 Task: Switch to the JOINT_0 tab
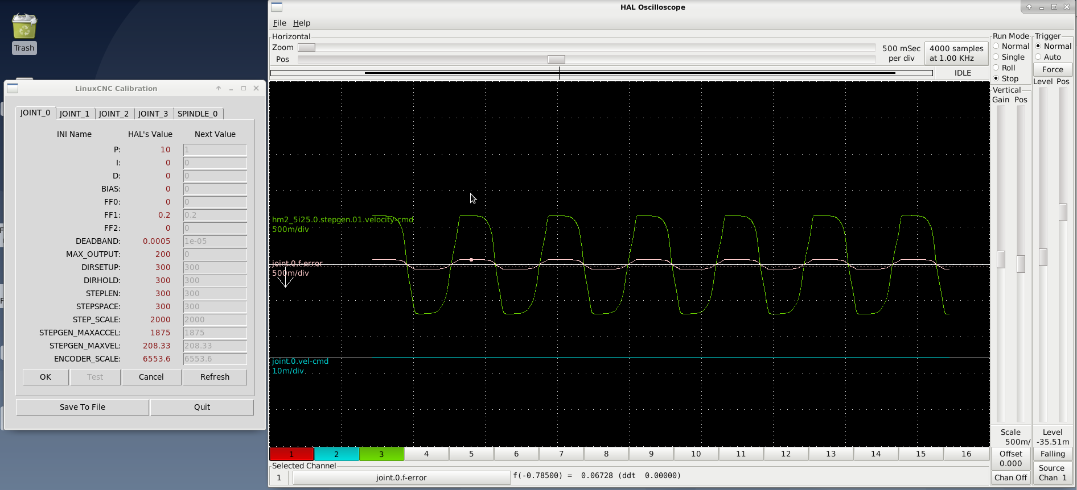point(35,113)
